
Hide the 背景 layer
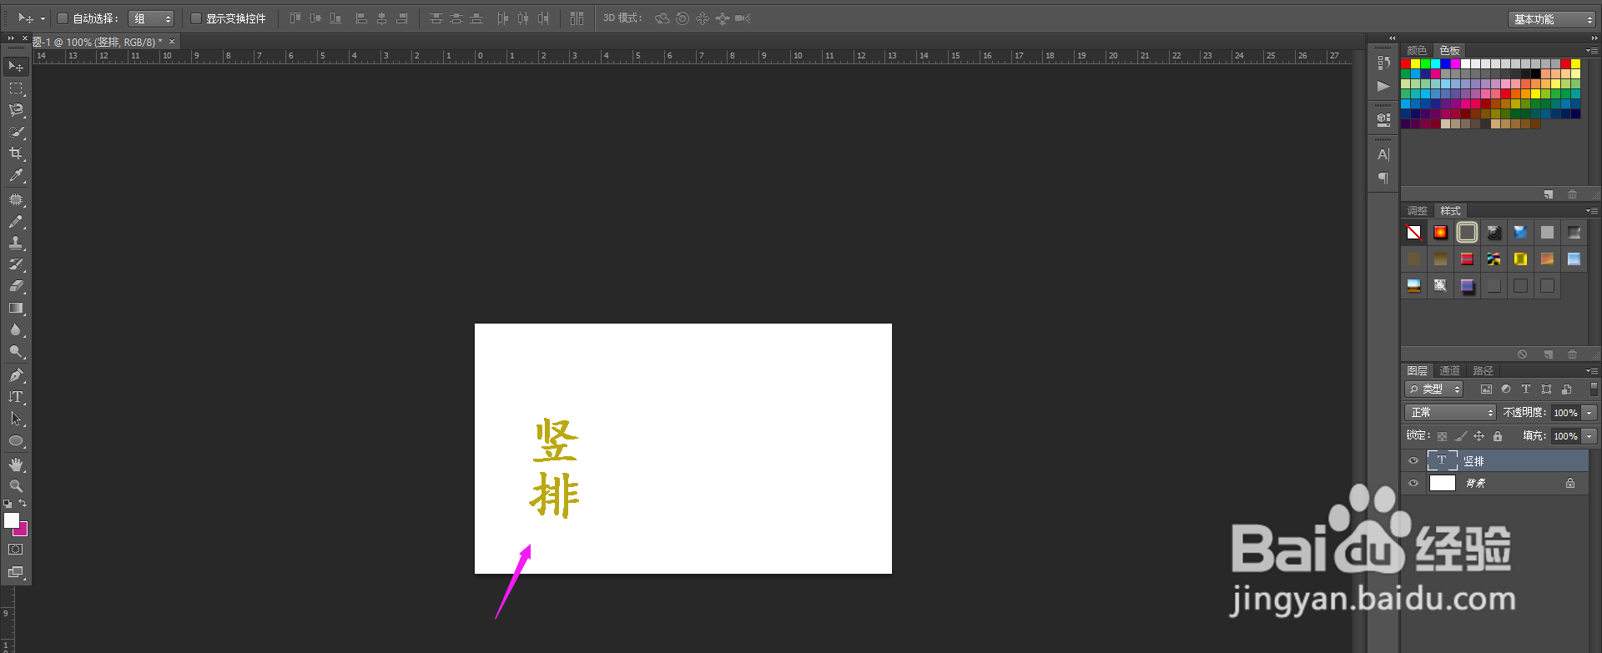click(1413, 483)
